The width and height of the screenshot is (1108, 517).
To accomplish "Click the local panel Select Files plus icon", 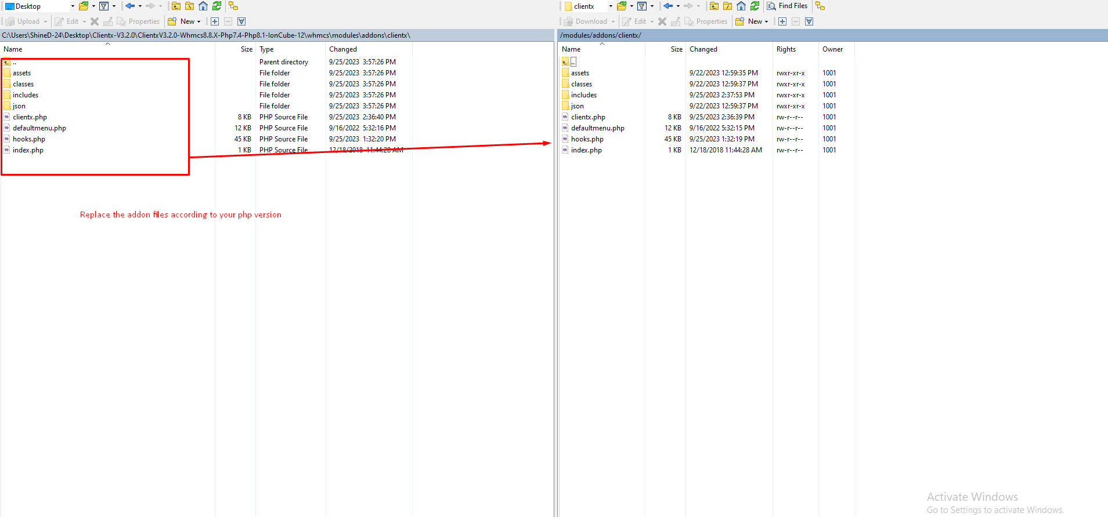I will point(215,21).
